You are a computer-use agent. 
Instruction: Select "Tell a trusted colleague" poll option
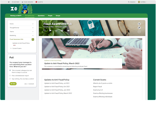10,70
